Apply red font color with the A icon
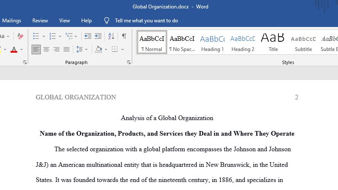The width and height of the screenshot is (338, 190). [x=14, y=49]
